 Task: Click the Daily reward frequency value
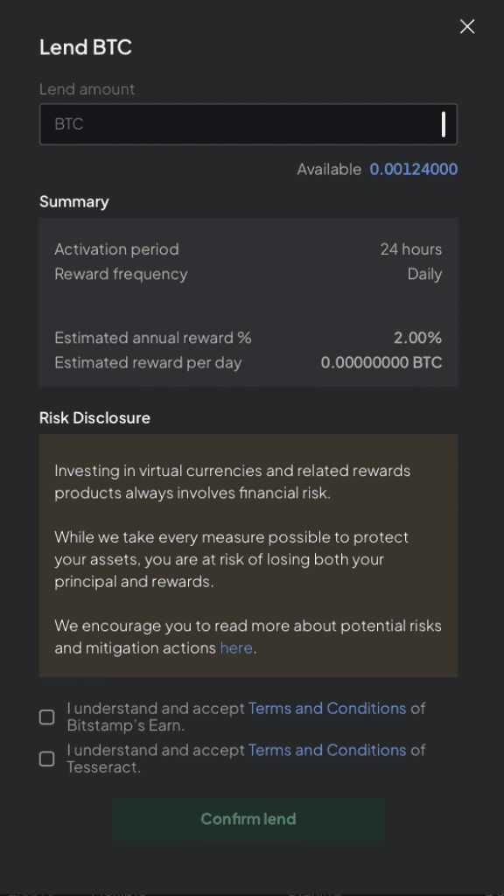coord(424,274)
